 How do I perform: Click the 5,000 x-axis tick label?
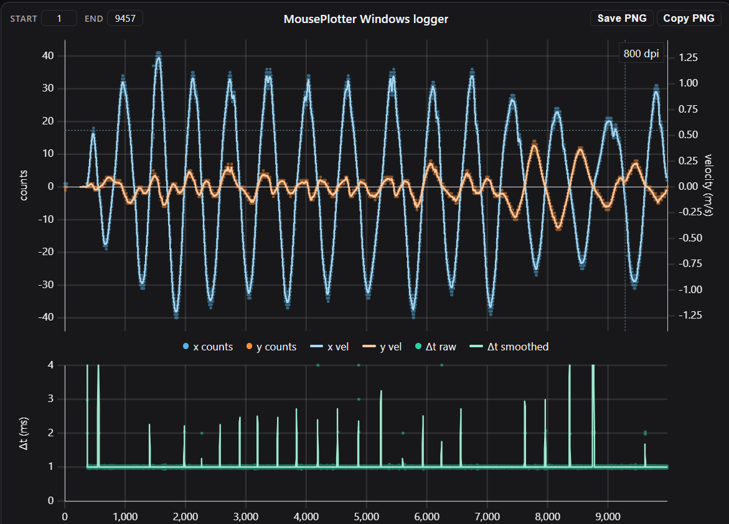click(x=366, y=517)
